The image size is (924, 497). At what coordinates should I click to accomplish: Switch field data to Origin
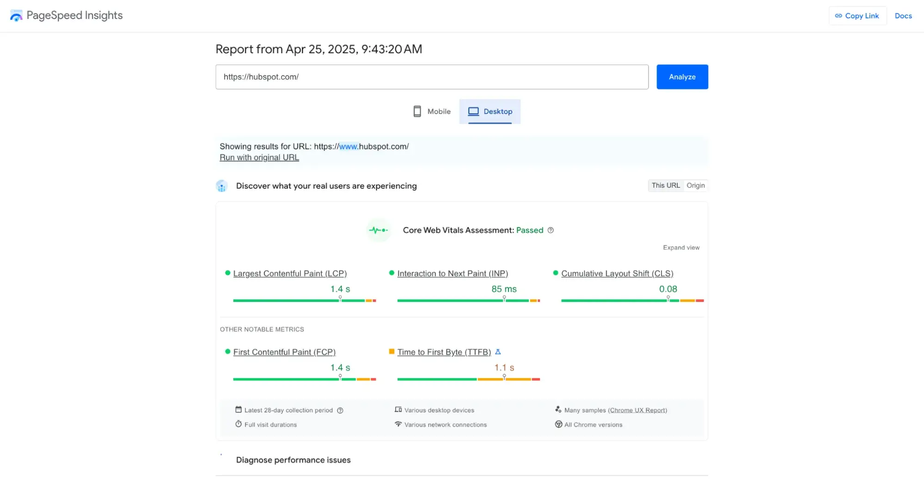695,185
